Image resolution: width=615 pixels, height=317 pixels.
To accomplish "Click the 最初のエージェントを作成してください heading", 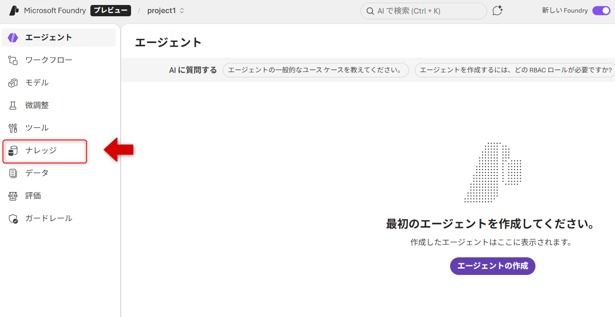I will click(x=491, y=223).
